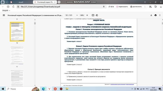Open new tab with plus button
Image resolution: width=163 pixels, height=91 pixels.
[x=59, y=2]
